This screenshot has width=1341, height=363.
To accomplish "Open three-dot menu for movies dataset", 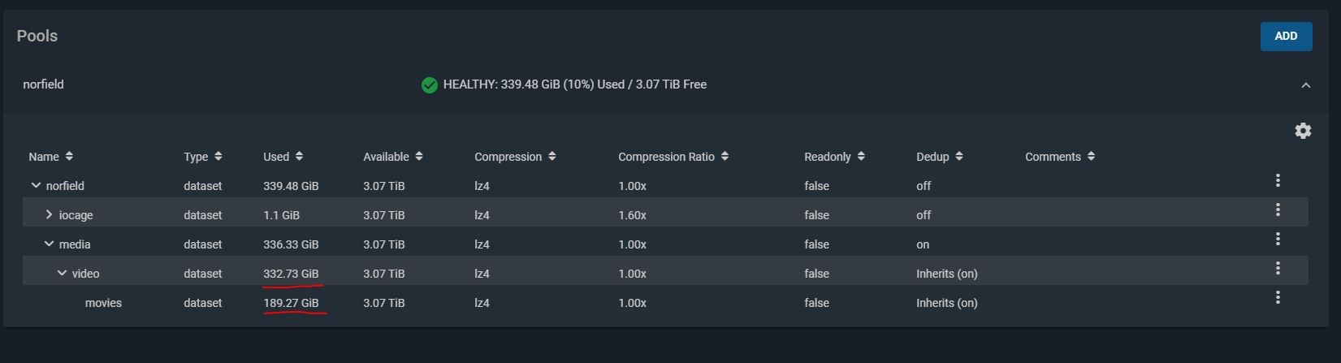I will click(1278, 297).
